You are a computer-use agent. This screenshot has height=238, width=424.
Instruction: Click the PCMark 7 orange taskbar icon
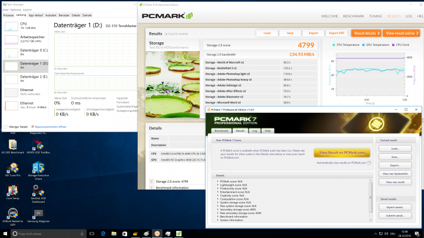[157, 234]
